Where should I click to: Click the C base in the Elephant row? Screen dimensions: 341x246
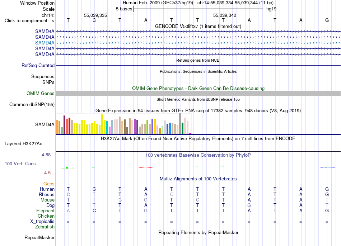(94, 210)
